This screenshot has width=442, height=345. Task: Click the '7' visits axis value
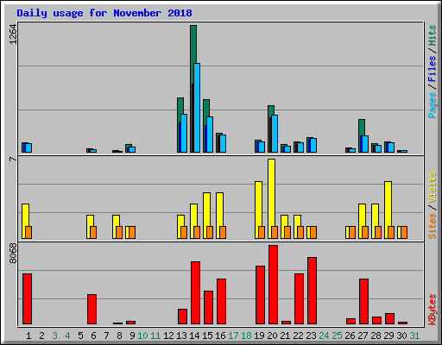point(13,159)
